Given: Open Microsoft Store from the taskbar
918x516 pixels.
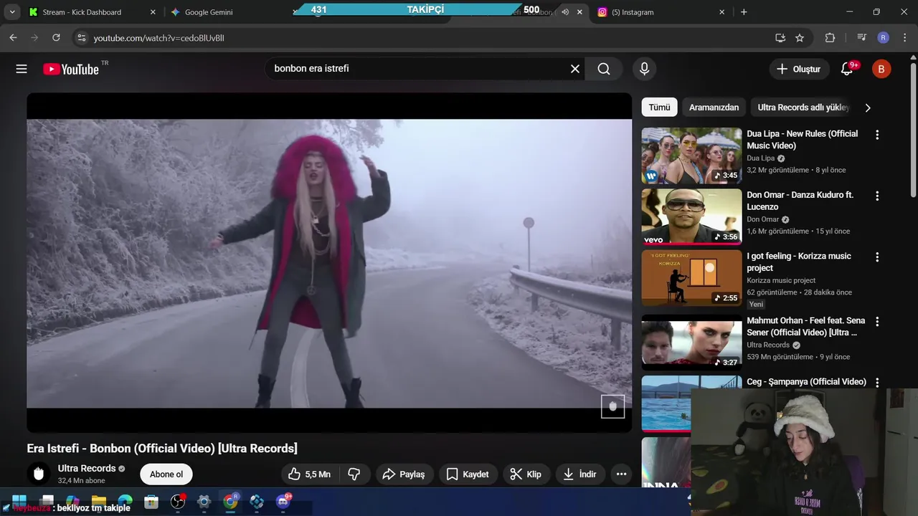Looking at the screenshot, I should (151, 502).
